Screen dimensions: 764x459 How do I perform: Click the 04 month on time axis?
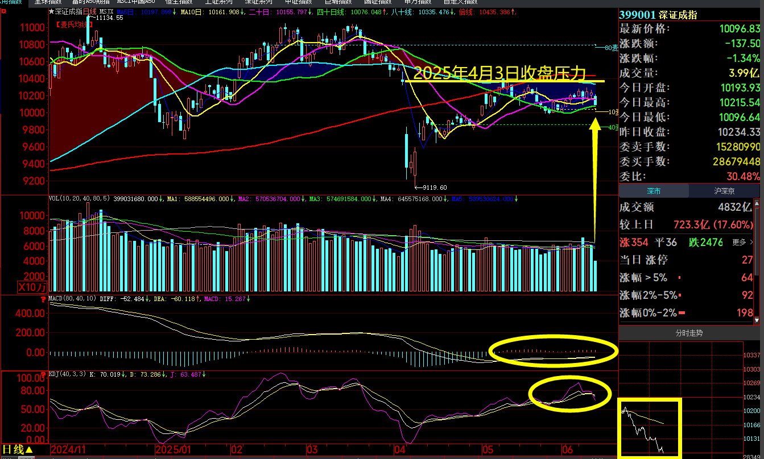pyautogui.click(x=400, y=450)
